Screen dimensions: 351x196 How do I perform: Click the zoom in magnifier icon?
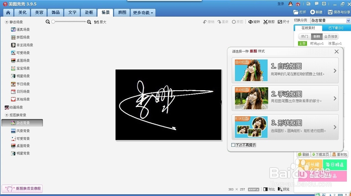pyautogui.click(x=89, y=22)
